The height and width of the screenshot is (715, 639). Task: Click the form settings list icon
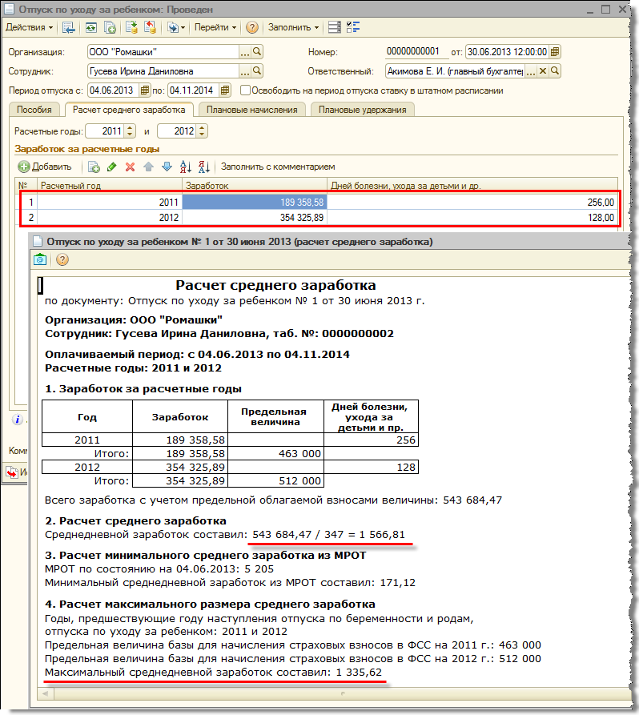335,27
